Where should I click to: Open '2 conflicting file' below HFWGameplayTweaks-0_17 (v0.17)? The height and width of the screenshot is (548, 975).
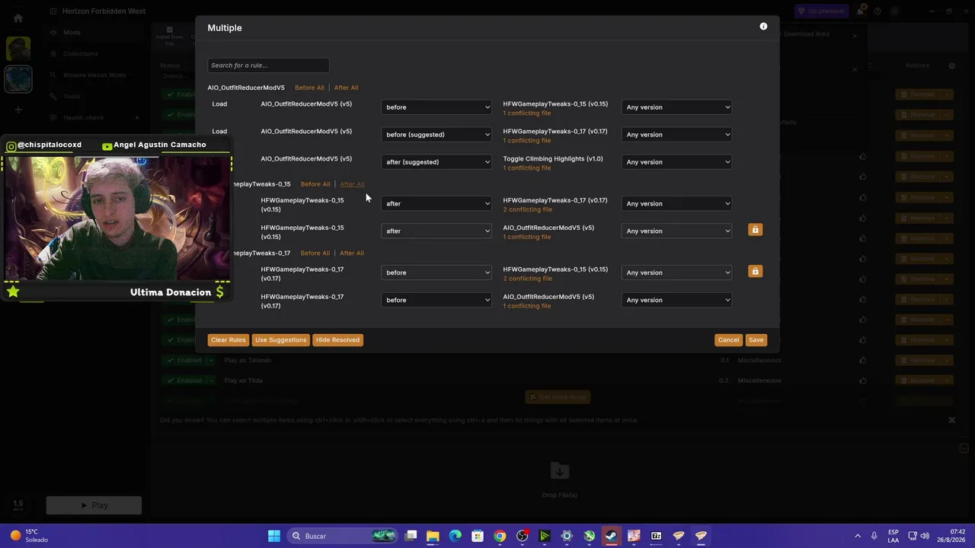527,209
